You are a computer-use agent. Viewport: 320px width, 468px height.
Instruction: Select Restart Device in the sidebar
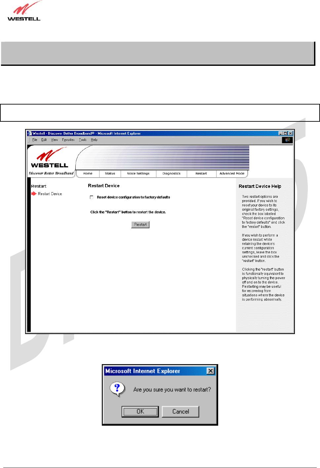50,194
